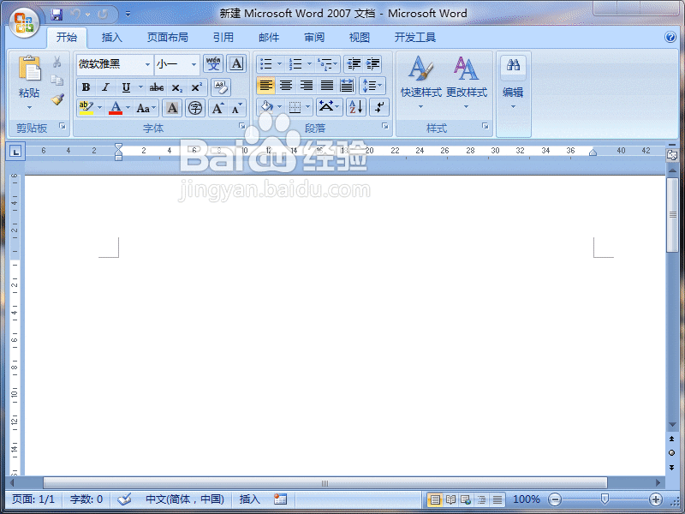Image resolution: width=685 pixels, height=514 pixels.
Task: Click the Copy icon
Action: 57,81
